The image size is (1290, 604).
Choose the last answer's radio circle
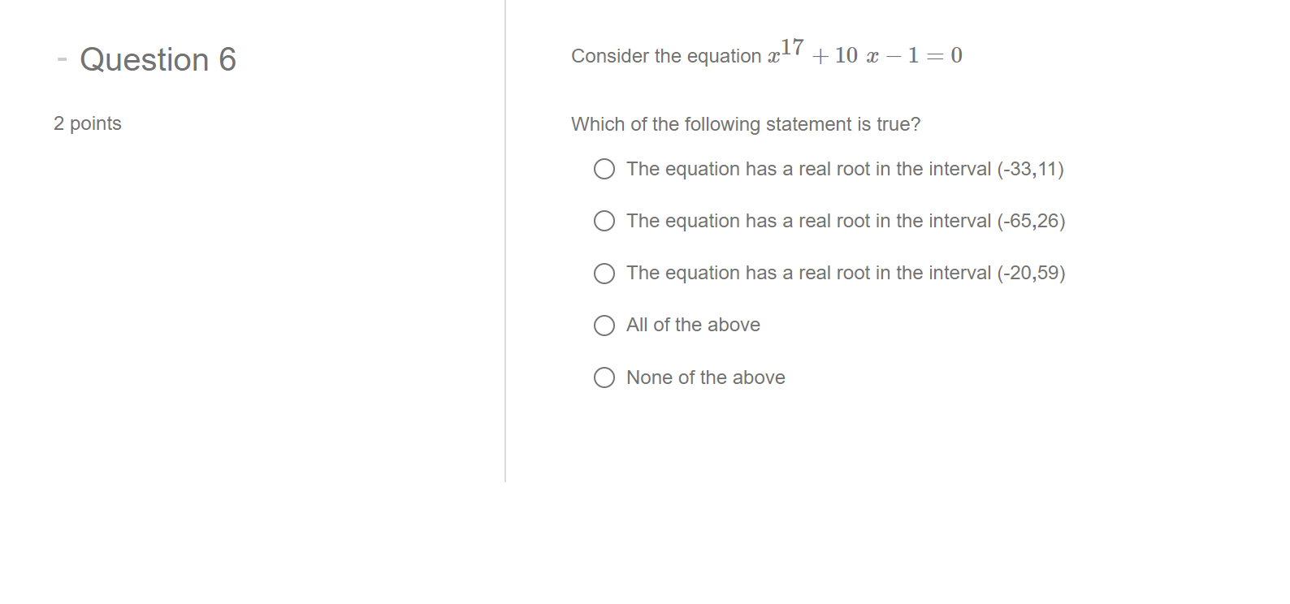(604, 377)
